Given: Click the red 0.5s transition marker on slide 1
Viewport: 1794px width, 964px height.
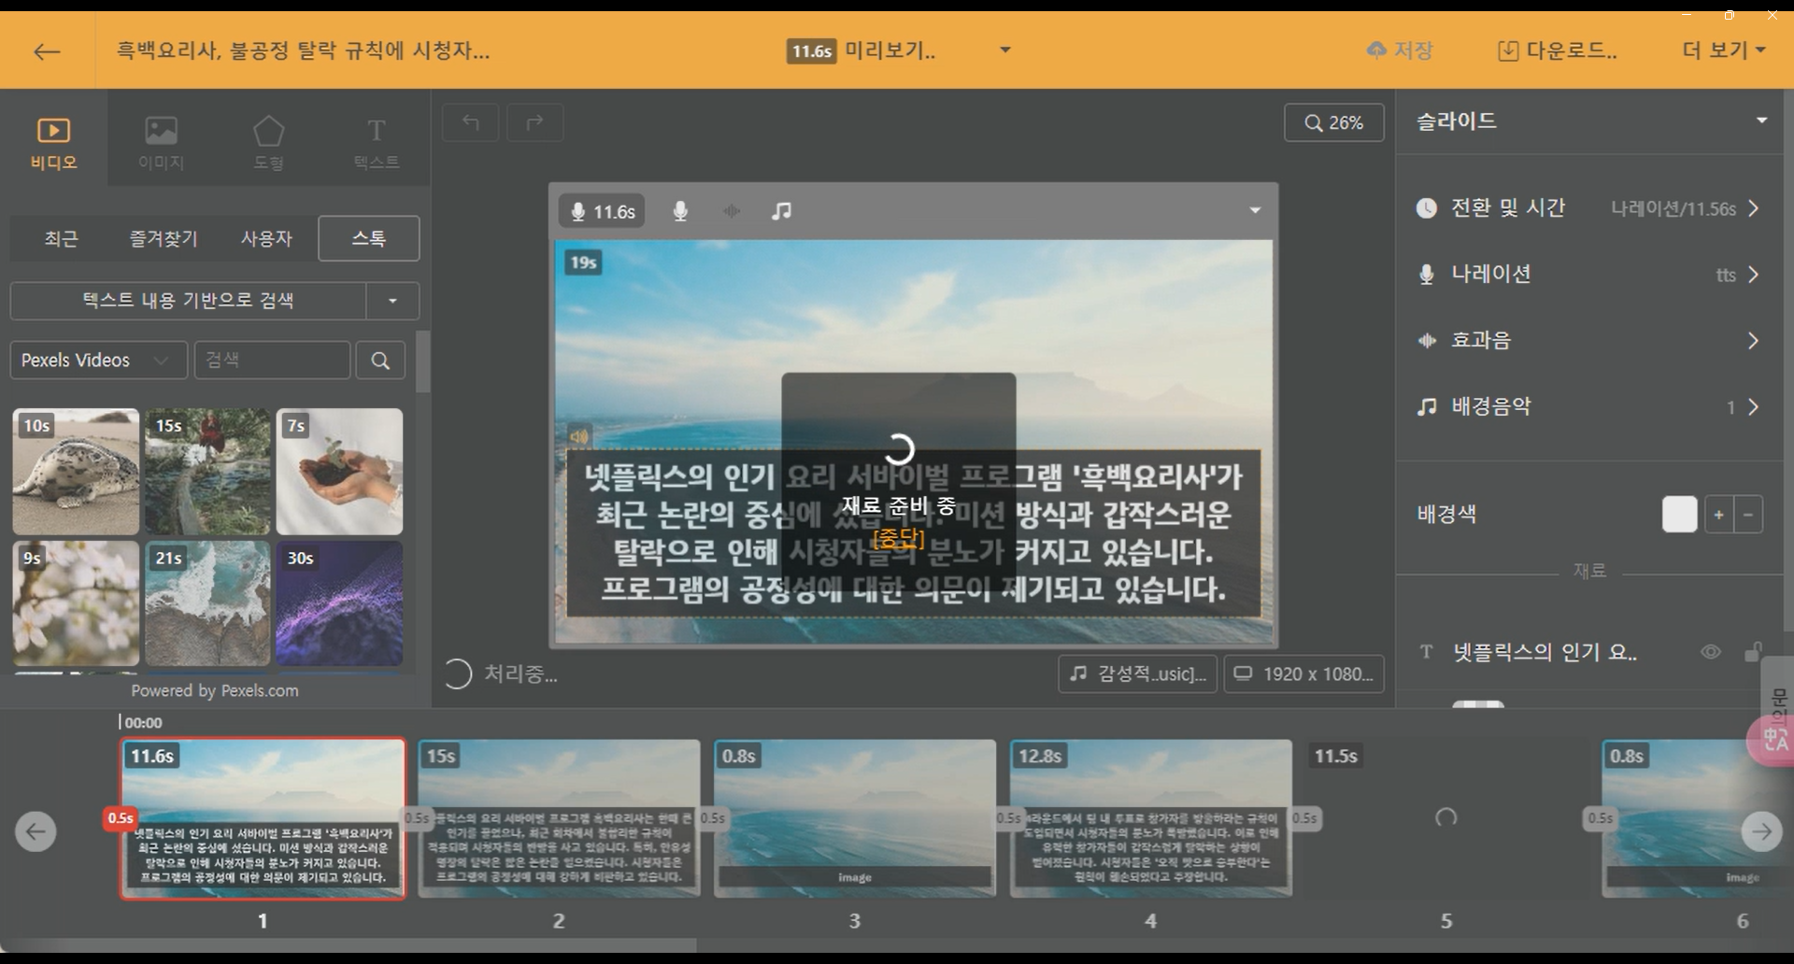Looking at the screenshot, I should (120, 818).
